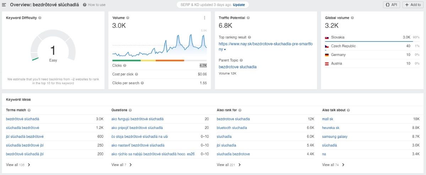Show Volume help tooltip icon

(128, 18)
